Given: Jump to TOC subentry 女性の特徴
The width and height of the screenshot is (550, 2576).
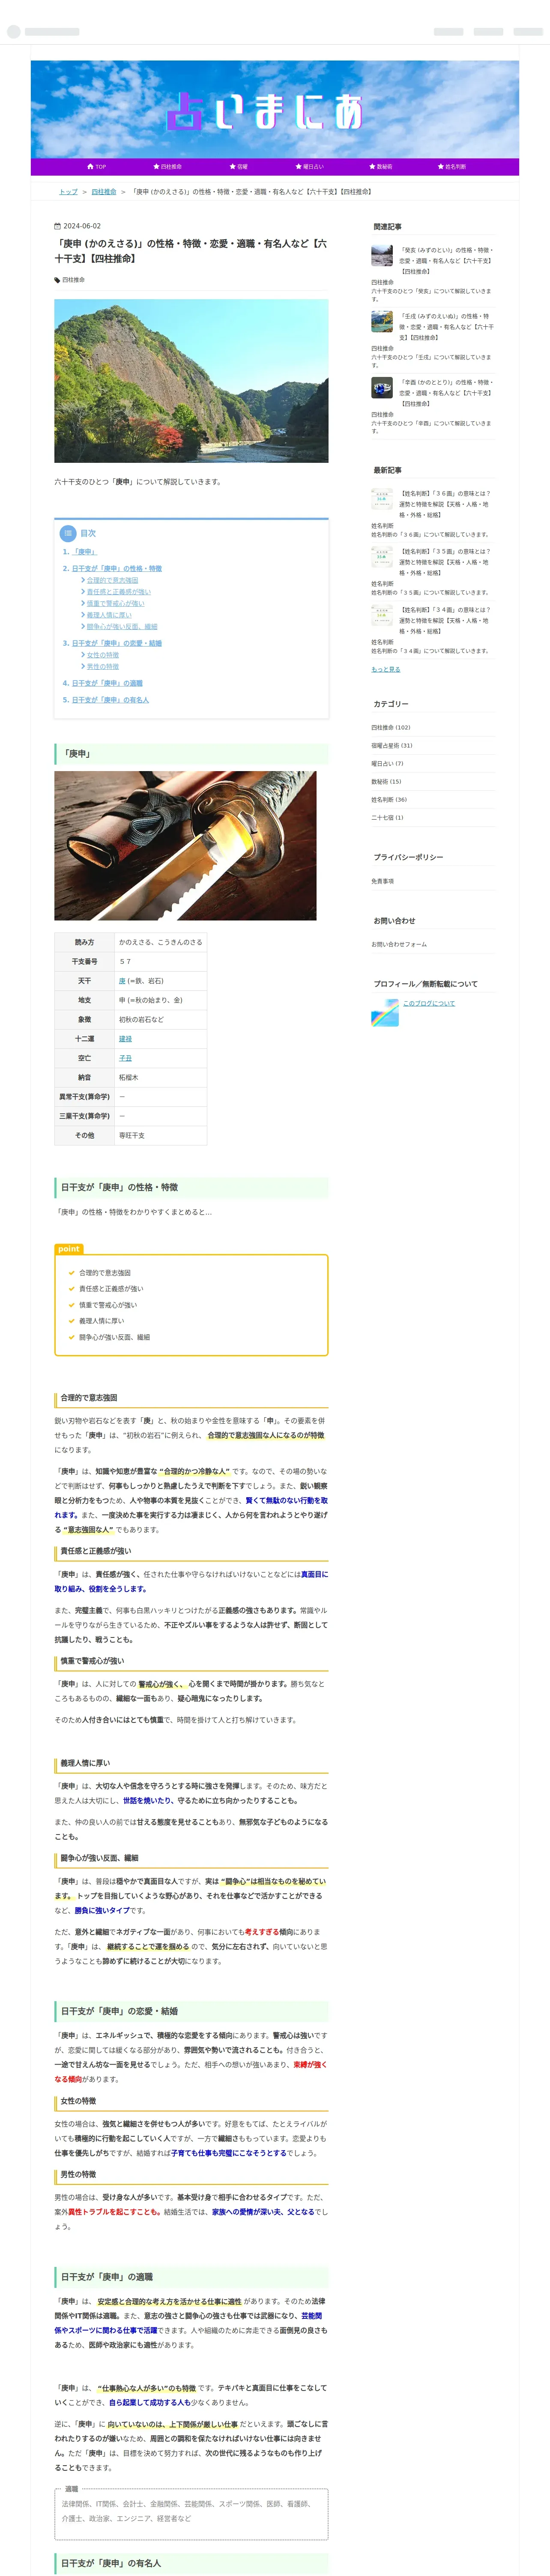Looking at the screenshot, I should click(x=103, y=655).
